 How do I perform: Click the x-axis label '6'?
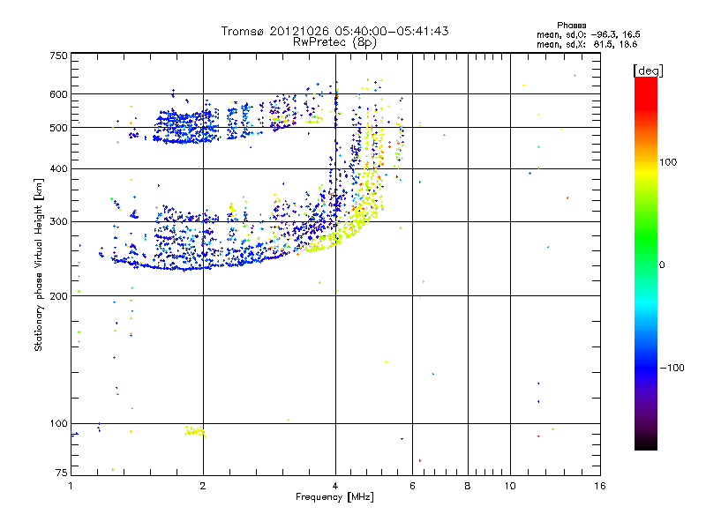(x=412, y=486)
